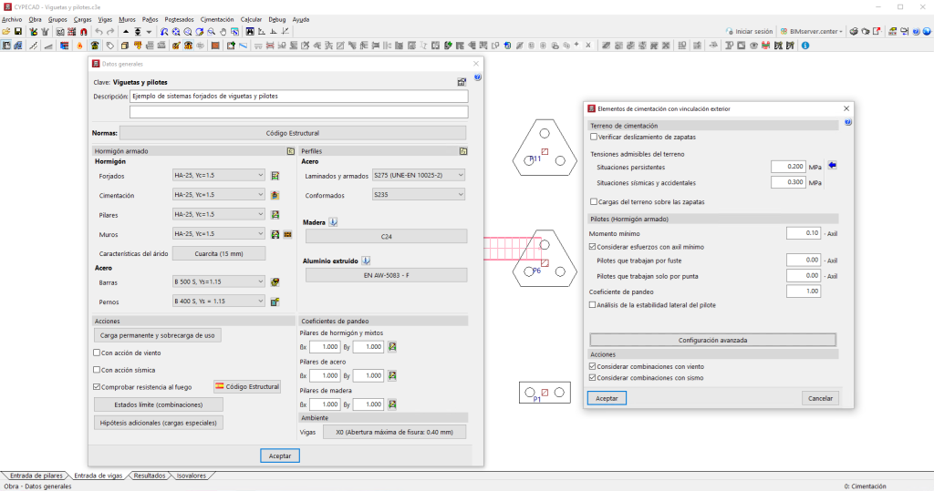Open Pilares concrete dropdown
The width and height of the screenshot is (934, 491).
coord(219,214)
